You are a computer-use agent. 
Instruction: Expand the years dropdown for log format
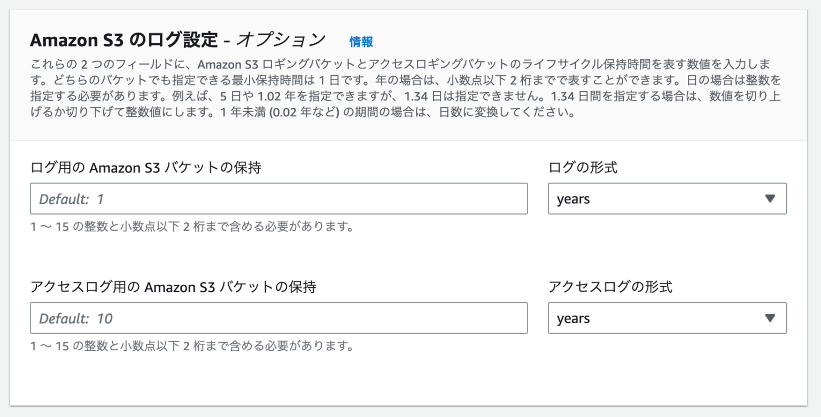[667, 198]
